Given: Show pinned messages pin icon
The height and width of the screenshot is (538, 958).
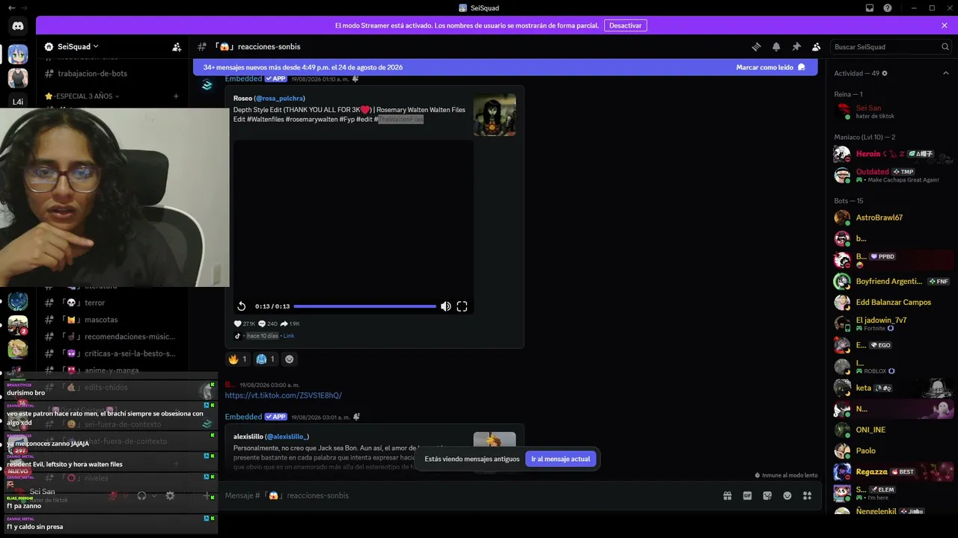Looking at the screenshot, I should pyautogui.click(x=796, y=46).
